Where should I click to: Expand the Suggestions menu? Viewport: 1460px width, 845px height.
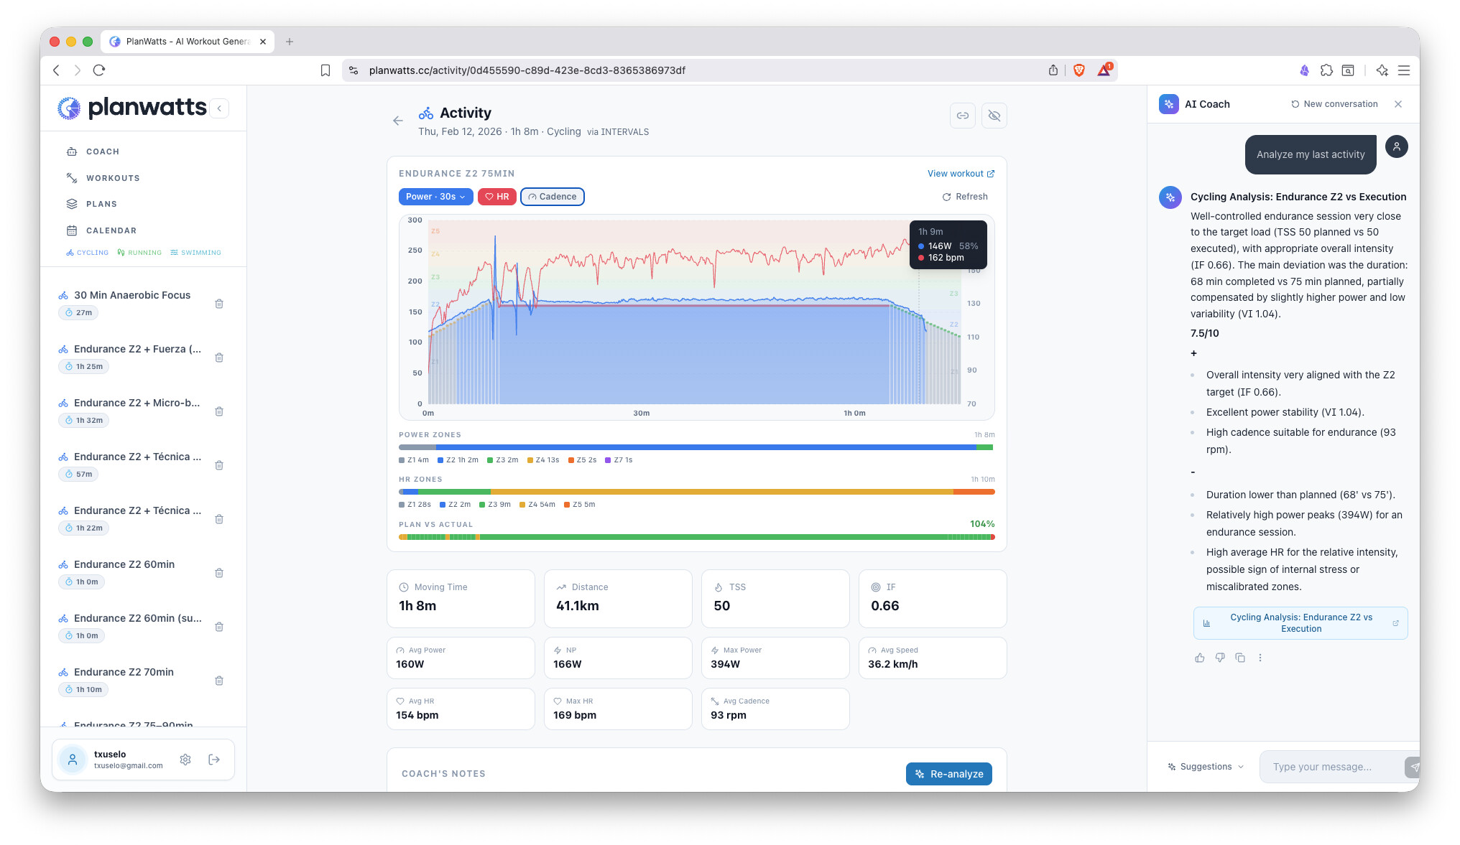1206,767
